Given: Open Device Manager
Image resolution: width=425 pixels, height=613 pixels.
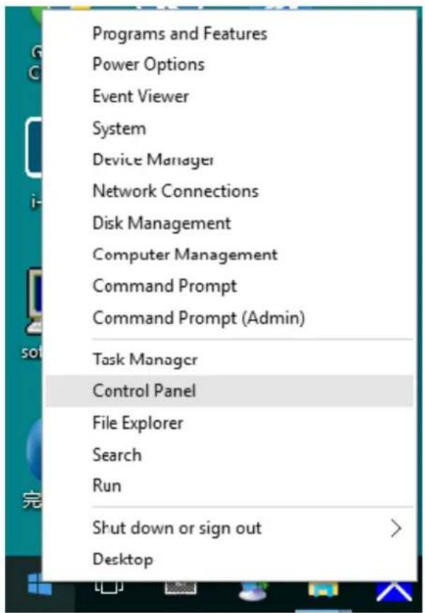Looking at the screenshot, I should (x=153, y=159).
